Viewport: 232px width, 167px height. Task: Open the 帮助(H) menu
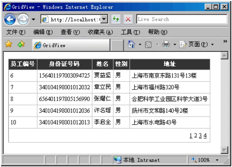pos(157,32)
